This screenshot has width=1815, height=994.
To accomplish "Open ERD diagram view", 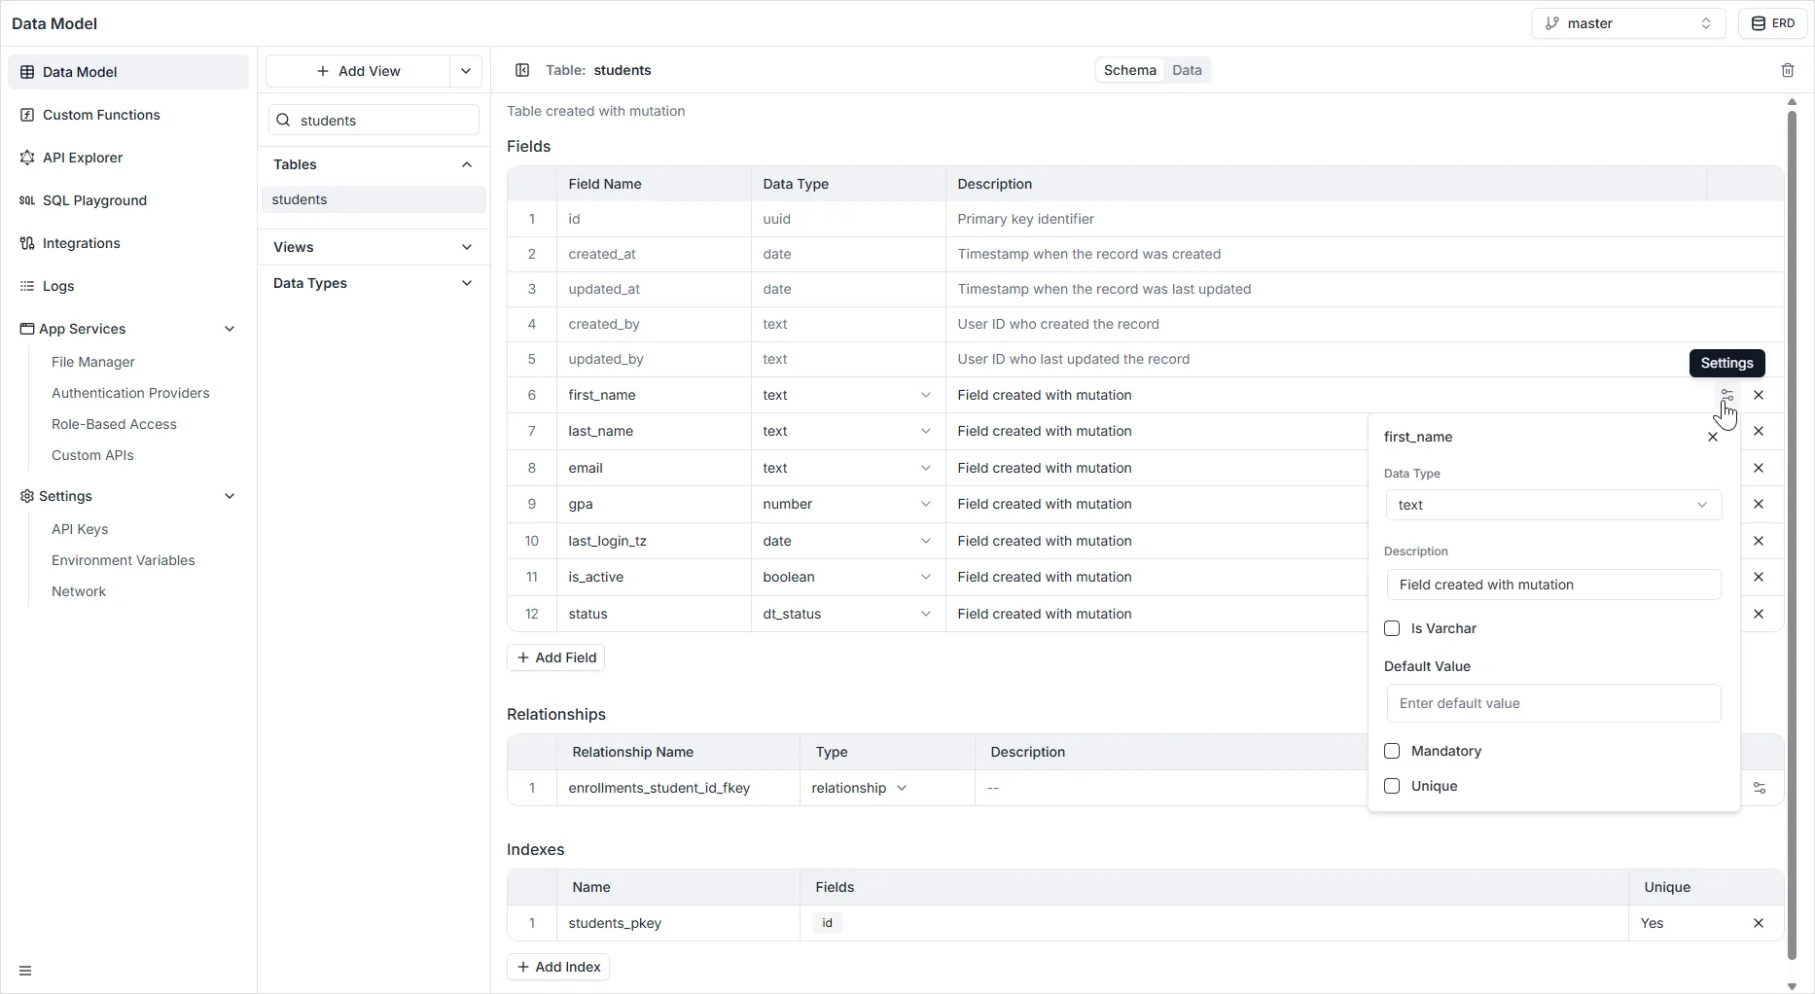I will (1772, 23).
